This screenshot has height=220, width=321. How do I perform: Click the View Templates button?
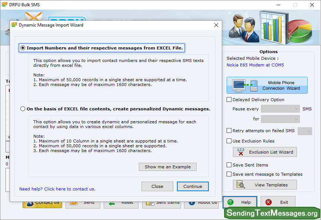tap(265, 185)
